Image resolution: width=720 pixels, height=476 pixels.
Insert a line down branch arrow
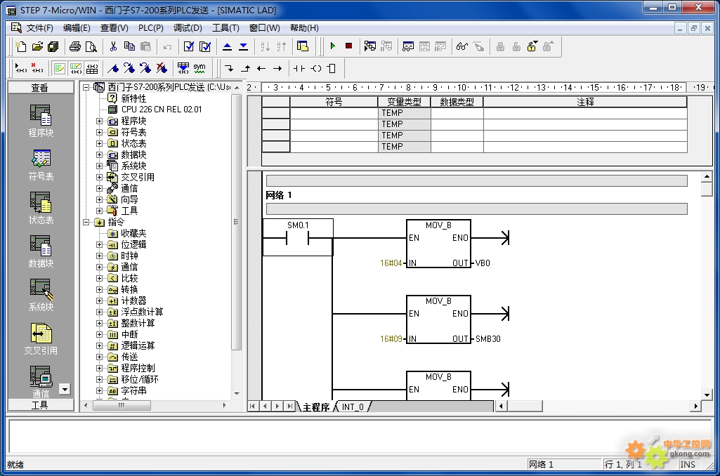coord(229,68)
